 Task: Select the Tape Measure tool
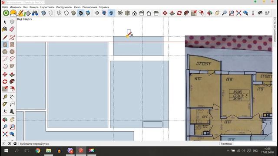(5, 97)
